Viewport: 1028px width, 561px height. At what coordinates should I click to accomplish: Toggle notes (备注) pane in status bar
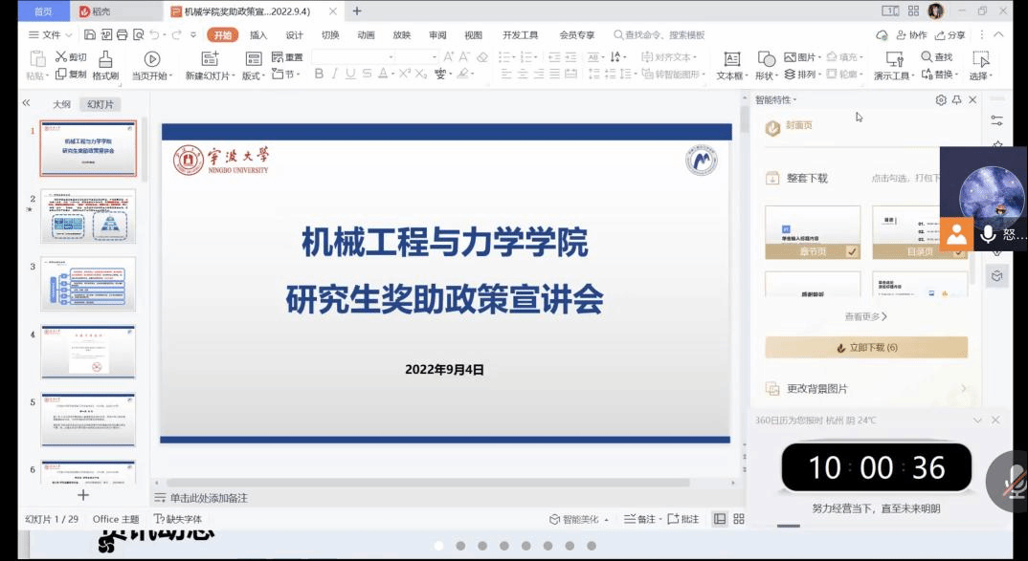pyautogui.click(x=639, y=519)
